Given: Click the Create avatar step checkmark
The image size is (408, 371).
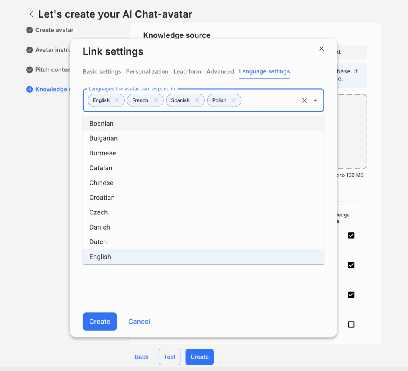Looking at the screenshot, I should 29,30.
